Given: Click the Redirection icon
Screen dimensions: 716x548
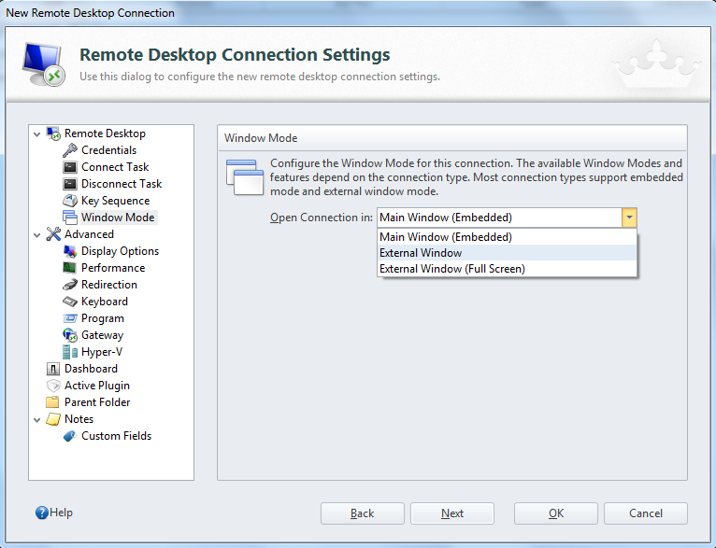Looking at the screenshot, I should pyautogui.click(x=70, y=285).
